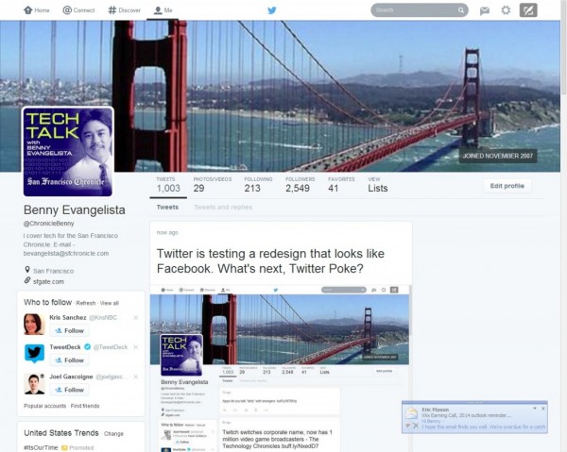Screen dimensions: 567x452
Task: View the Followers 2,549 list
Action: coord(301,185)
